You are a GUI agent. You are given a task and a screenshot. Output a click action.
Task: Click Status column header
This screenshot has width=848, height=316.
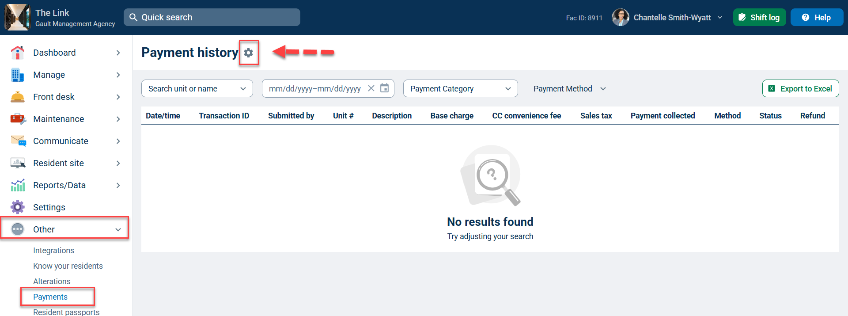(x=770, y=116)
